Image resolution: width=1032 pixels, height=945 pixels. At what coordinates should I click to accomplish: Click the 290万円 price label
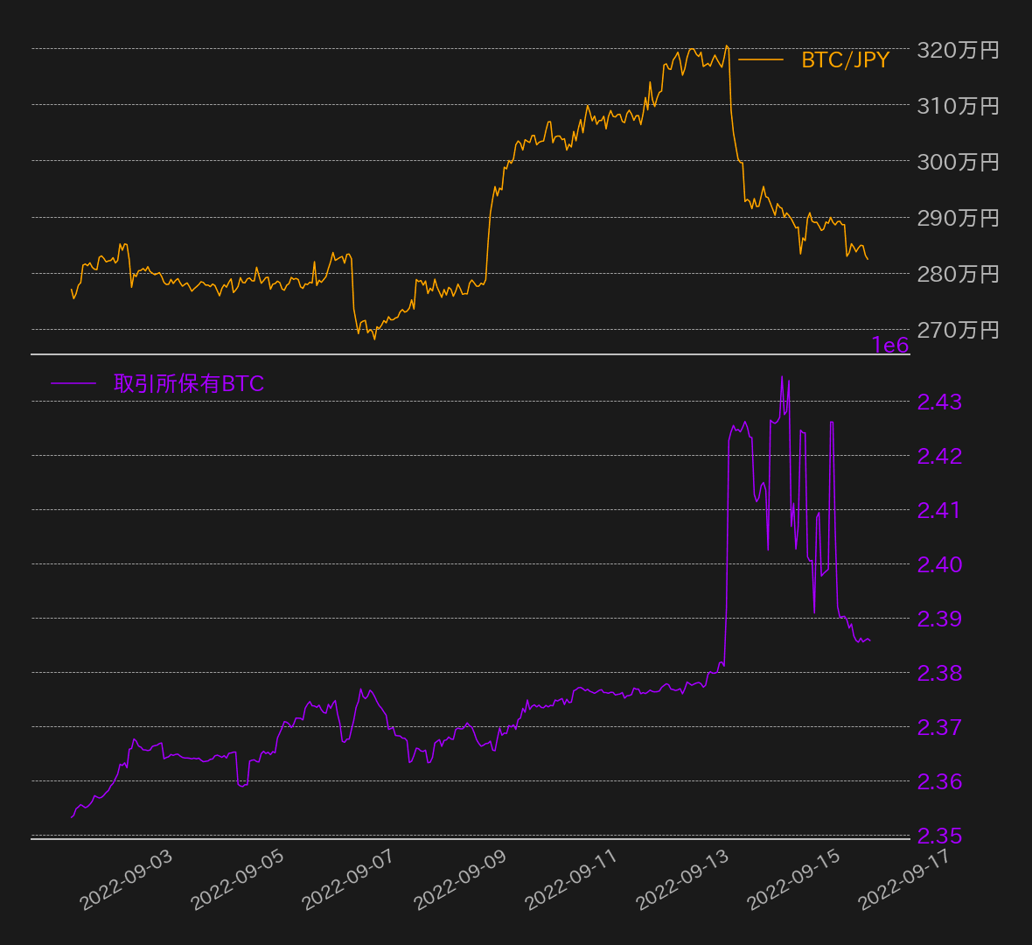[958, 218]
